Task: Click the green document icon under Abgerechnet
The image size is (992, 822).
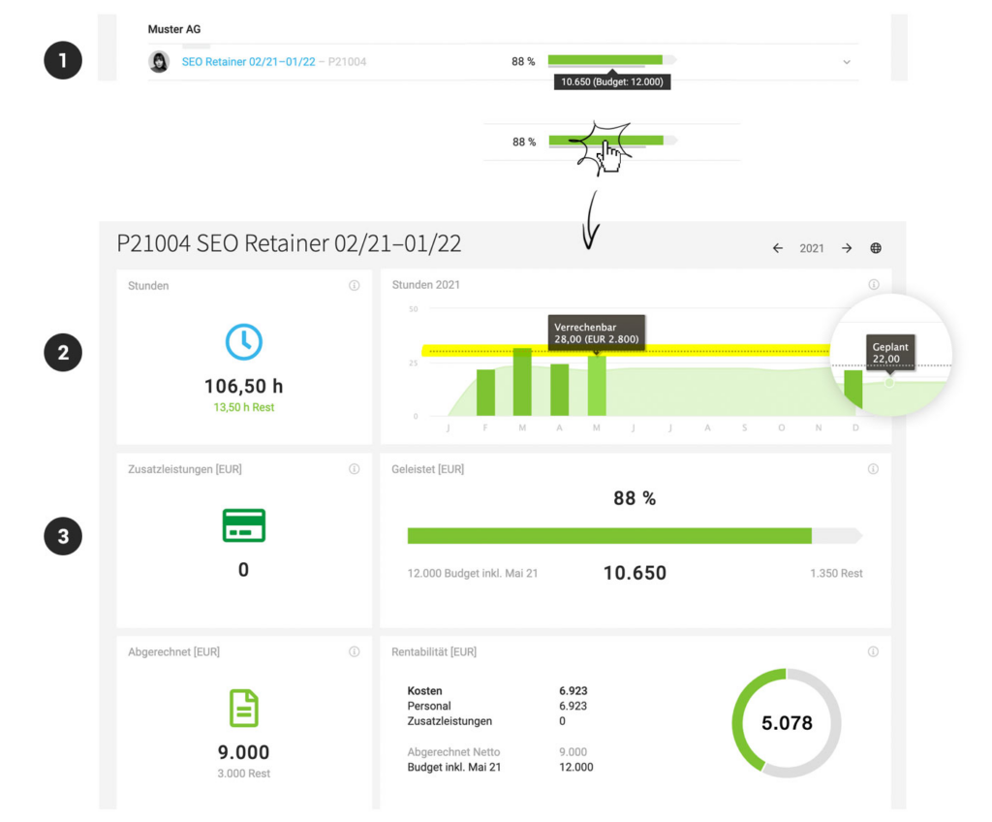Action: click(243, 709)
